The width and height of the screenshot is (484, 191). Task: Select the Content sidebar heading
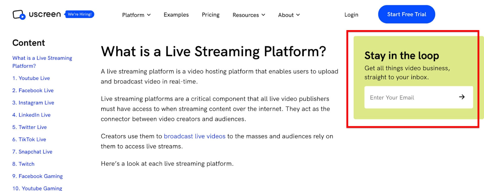29,43
